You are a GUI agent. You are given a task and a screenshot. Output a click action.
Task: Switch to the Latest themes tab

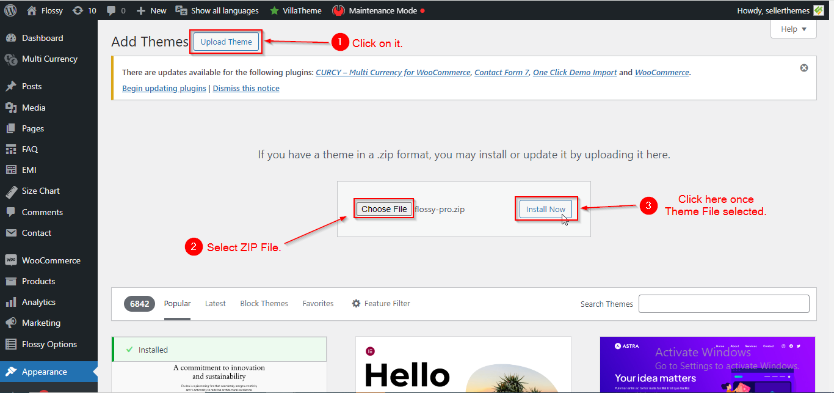216,303
